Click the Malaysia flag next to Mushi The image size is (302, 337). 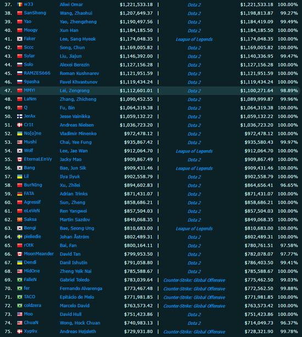(20, 142)
